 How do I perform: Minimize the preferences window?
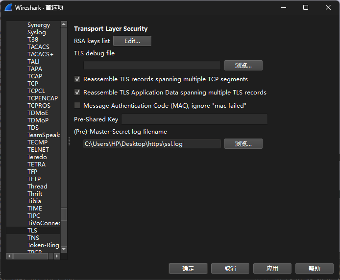coord(283,7)
